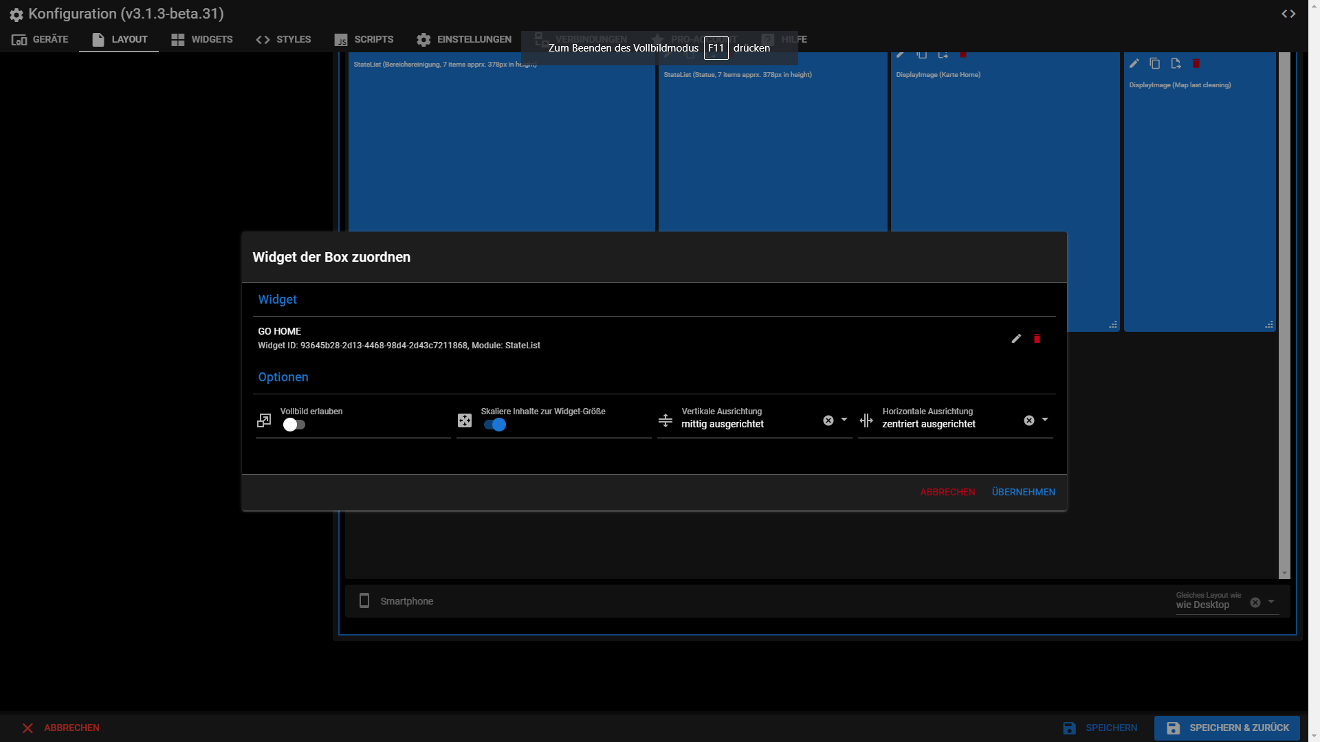Expand the Gleiches Layout wie dropdown

[x=1271, y=602]
